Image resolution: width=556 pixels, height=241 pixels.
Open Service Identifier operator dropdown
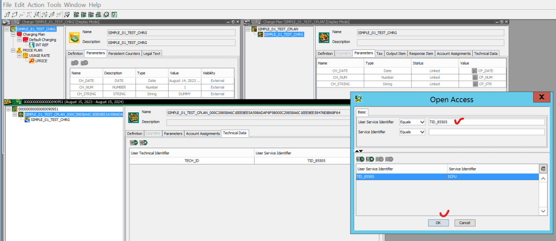click(x=421, y=131)
